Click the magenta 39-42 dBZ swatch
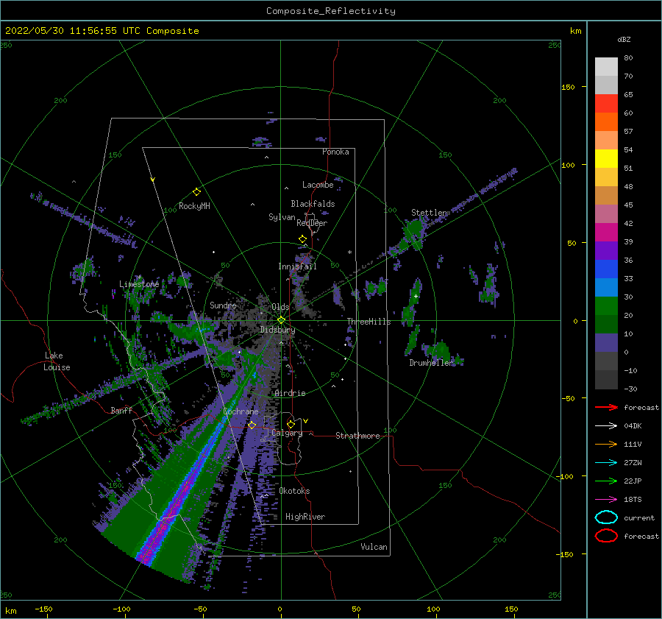The width and height of the screenshot is (662, 619). coord(606,233)
